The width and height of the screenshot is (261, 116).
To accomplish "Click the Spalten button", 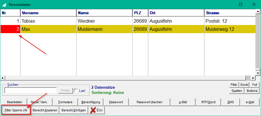I will coord(236,91).
